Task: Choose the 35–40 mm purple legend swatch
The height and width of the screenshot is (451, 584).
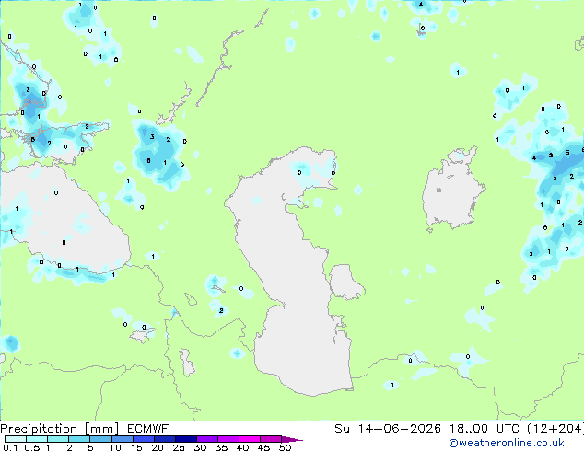Action: pos(228,439)
